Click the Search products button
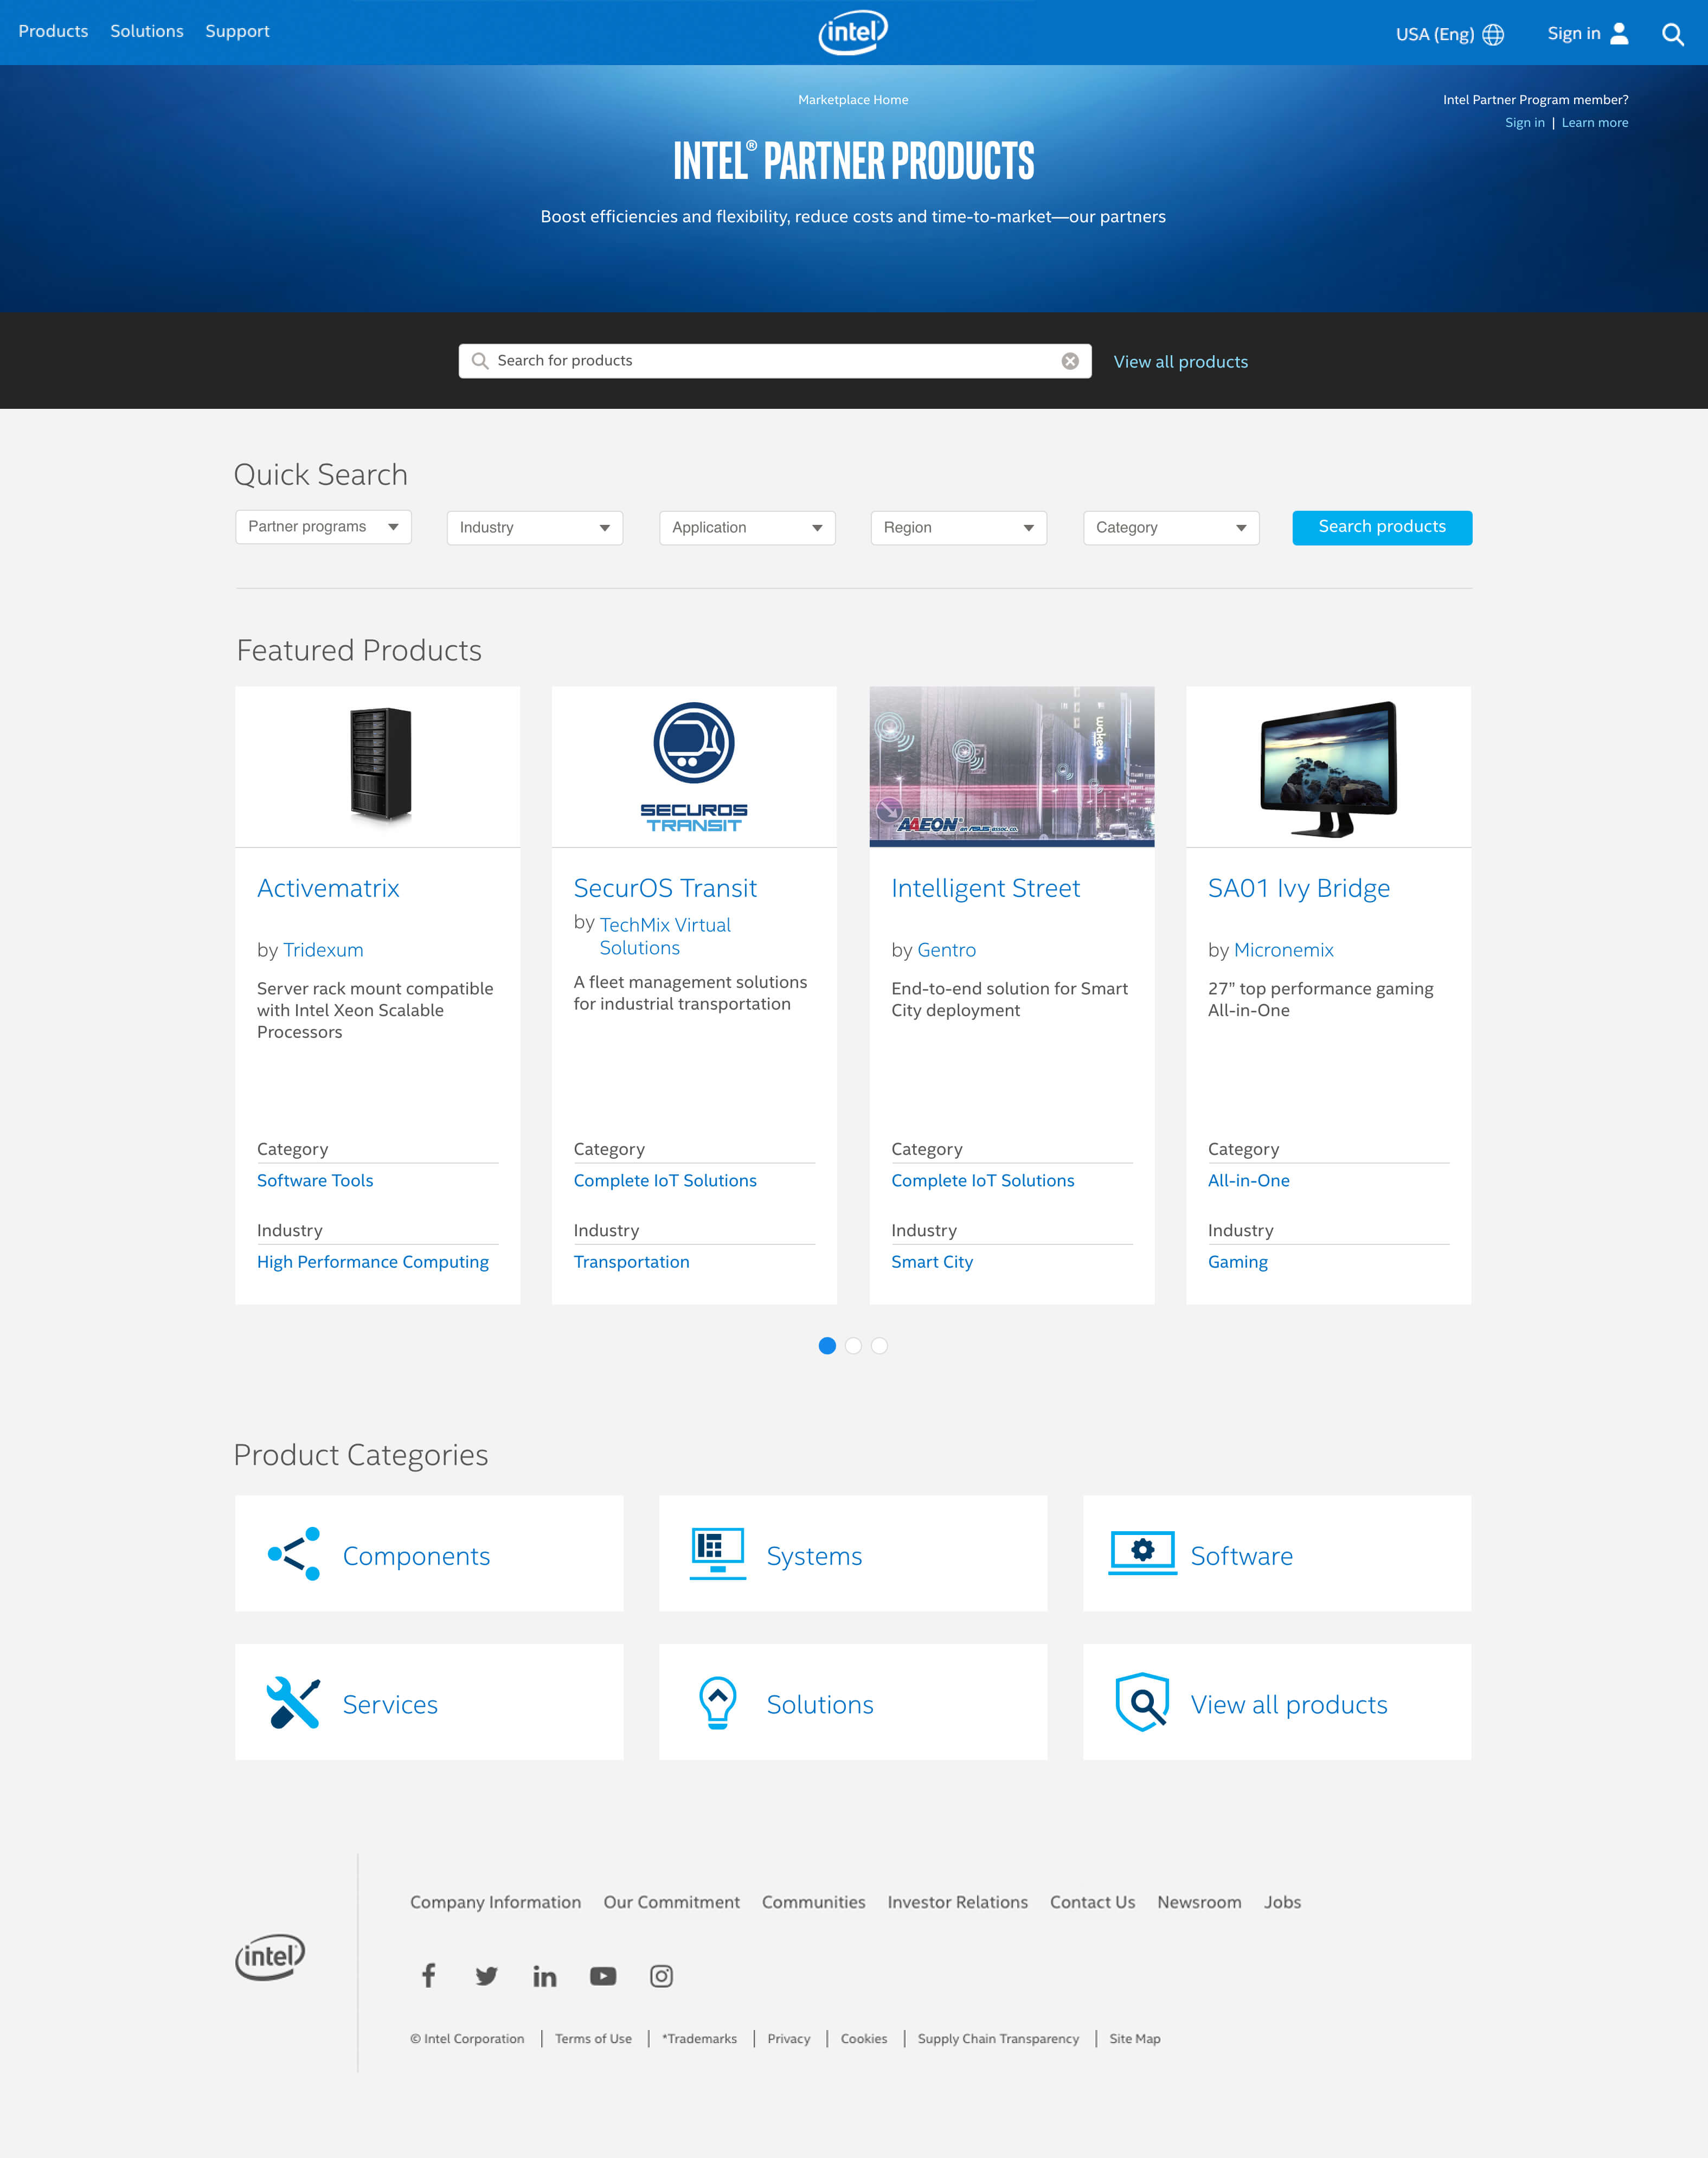This screenshot has width=1708, height=2158. 1382,527
